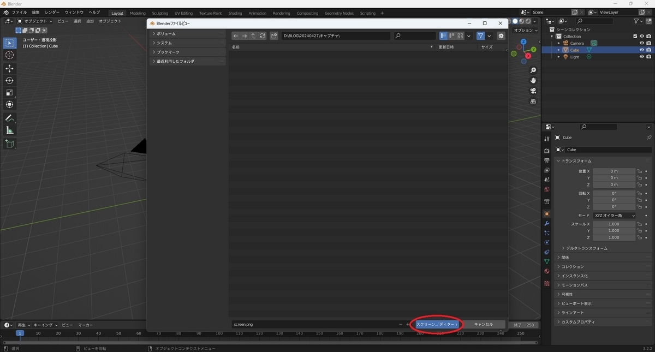This screenshot has width=655, height=352.
Task: Hide Camera in viewport via eye icon
Action: [x=642, y=43]
